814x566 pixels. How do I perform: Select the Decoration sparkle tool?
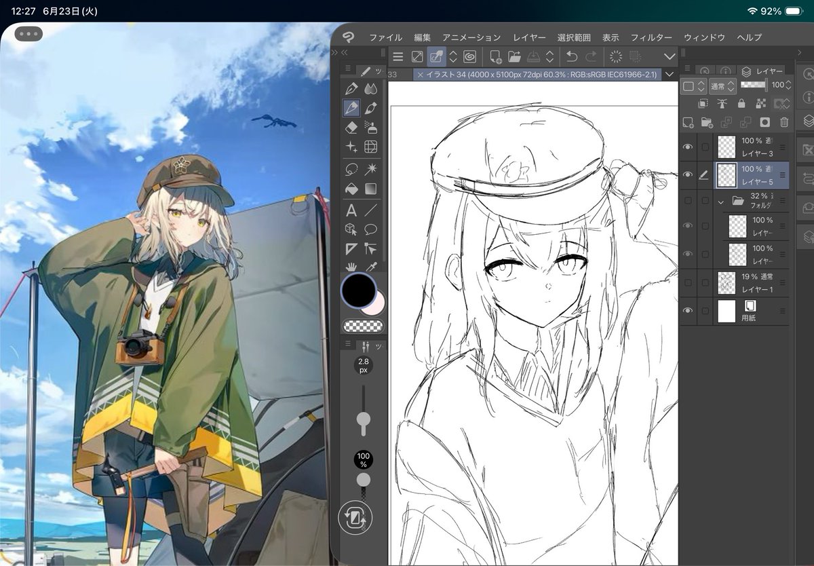tap(351, 147)
